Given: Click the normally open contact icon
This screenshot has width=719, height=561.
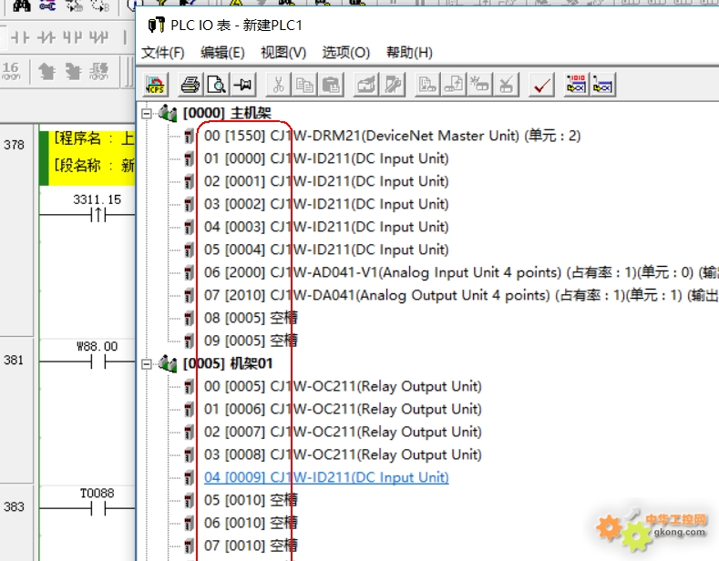Looking at the screenshot, I should point(20,37).
